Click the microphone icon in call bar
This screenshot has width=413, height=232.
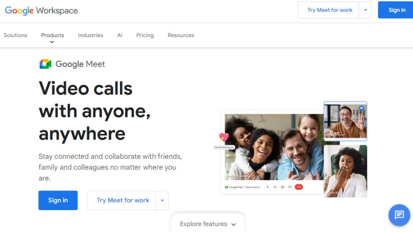click(268, 187)
